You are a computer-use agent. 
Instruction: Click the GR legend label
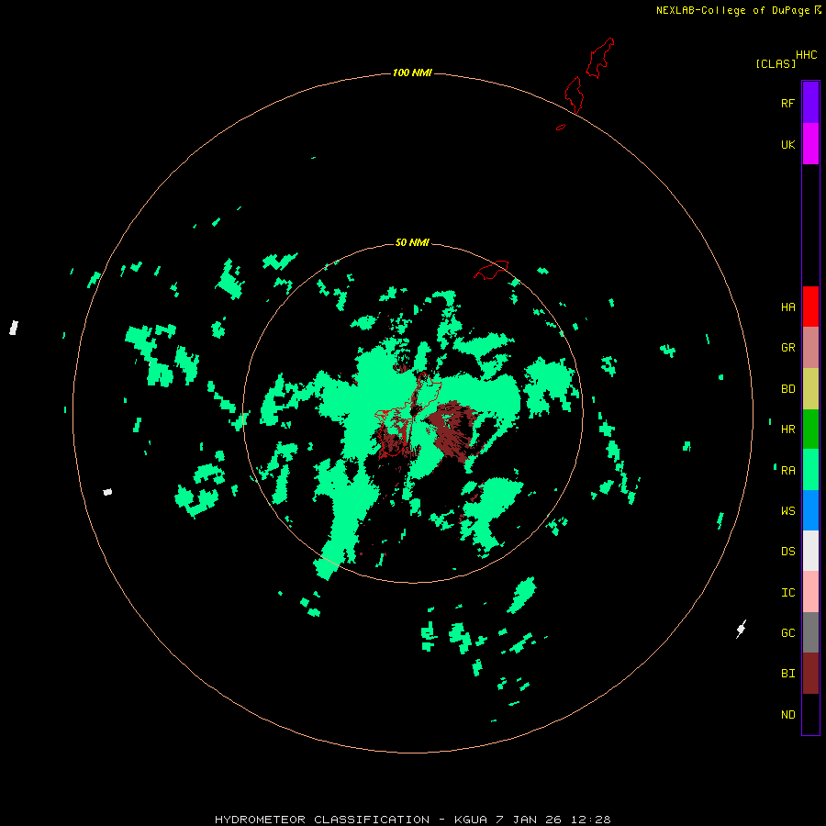coord(787,348)
